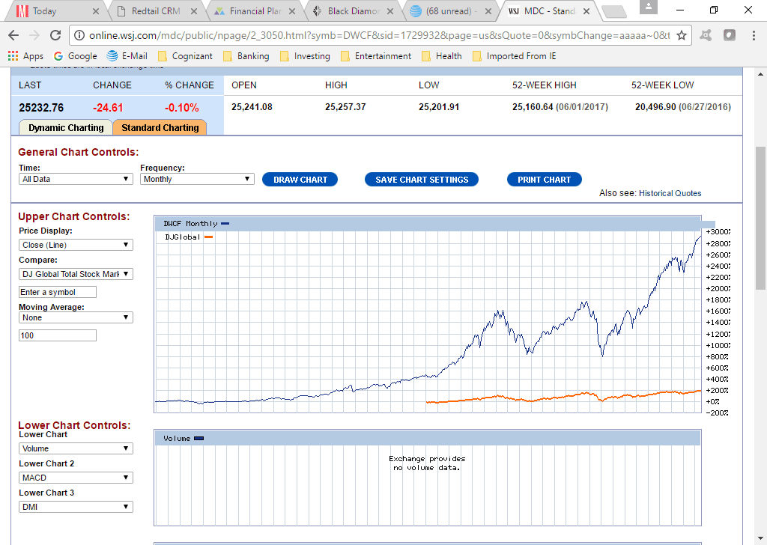Open the Lower Chart 3 DMI dropdown
The width and height of the screenshot is (767, 545).
coord(76,507)
